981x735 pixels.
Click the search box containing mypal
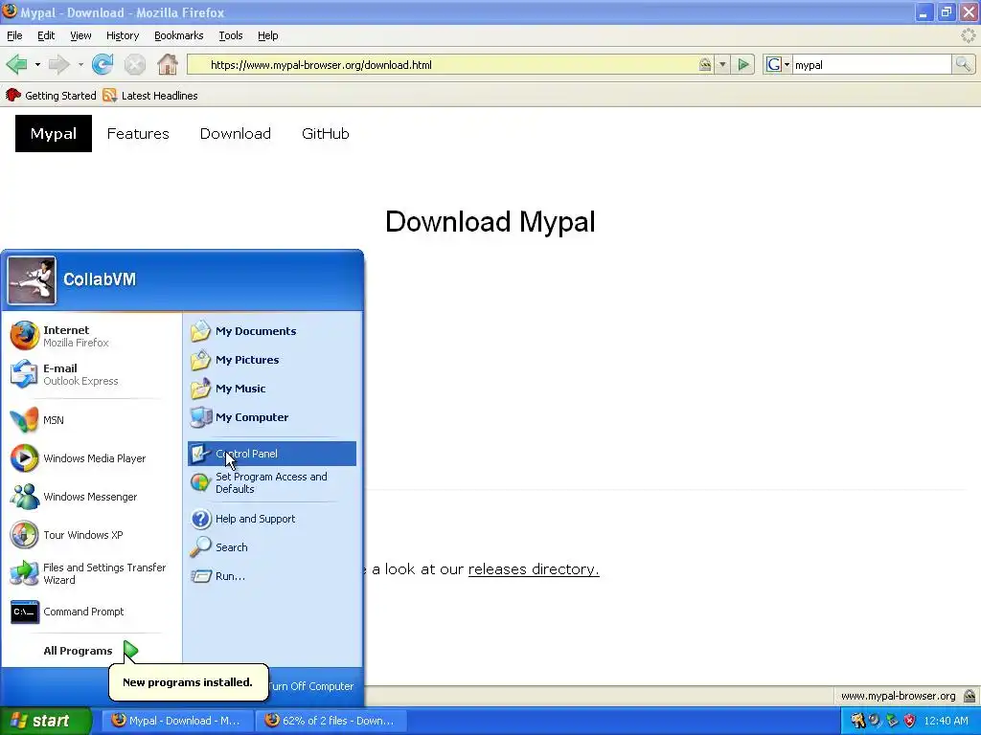(x=872, y=64)
